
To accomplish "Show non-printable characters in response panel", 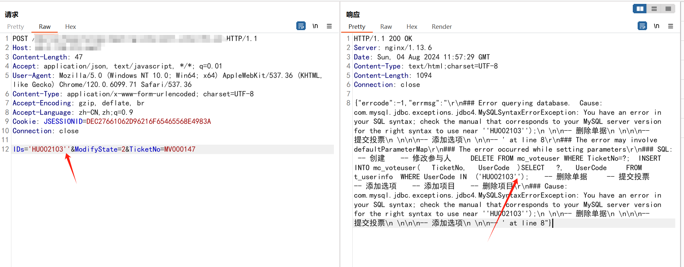I will 656,26.
